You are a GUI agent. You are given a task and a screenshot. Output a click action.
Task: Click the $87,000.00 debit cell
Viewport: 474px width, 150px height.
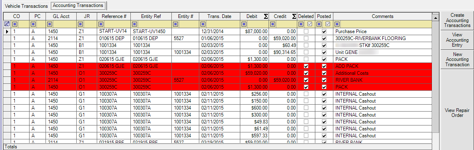[255, 31]
